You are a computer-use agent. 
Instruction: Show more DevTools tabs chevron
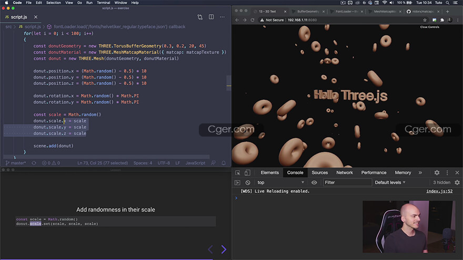tap(420, 173)
